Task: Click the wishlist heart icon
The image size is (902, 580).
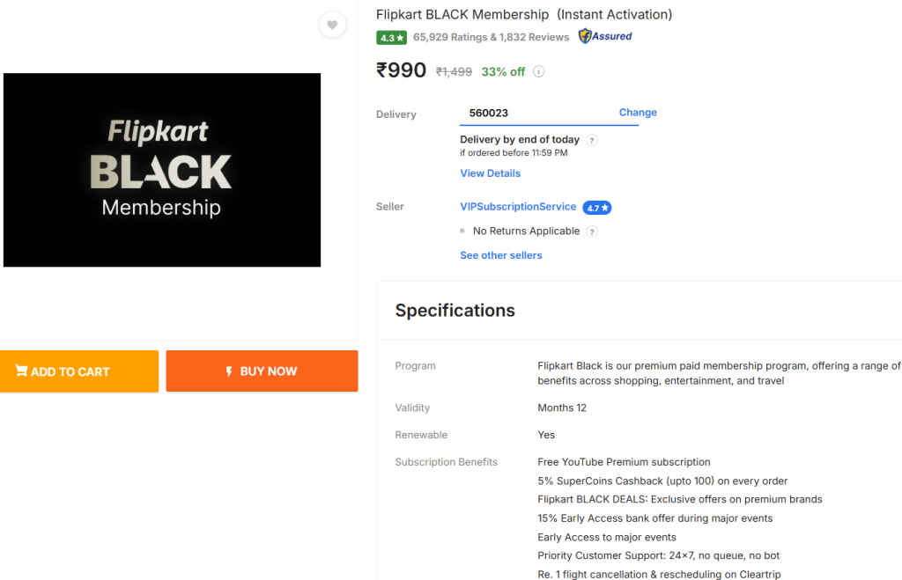Action: pyautogui.click(x=332, y=25)
